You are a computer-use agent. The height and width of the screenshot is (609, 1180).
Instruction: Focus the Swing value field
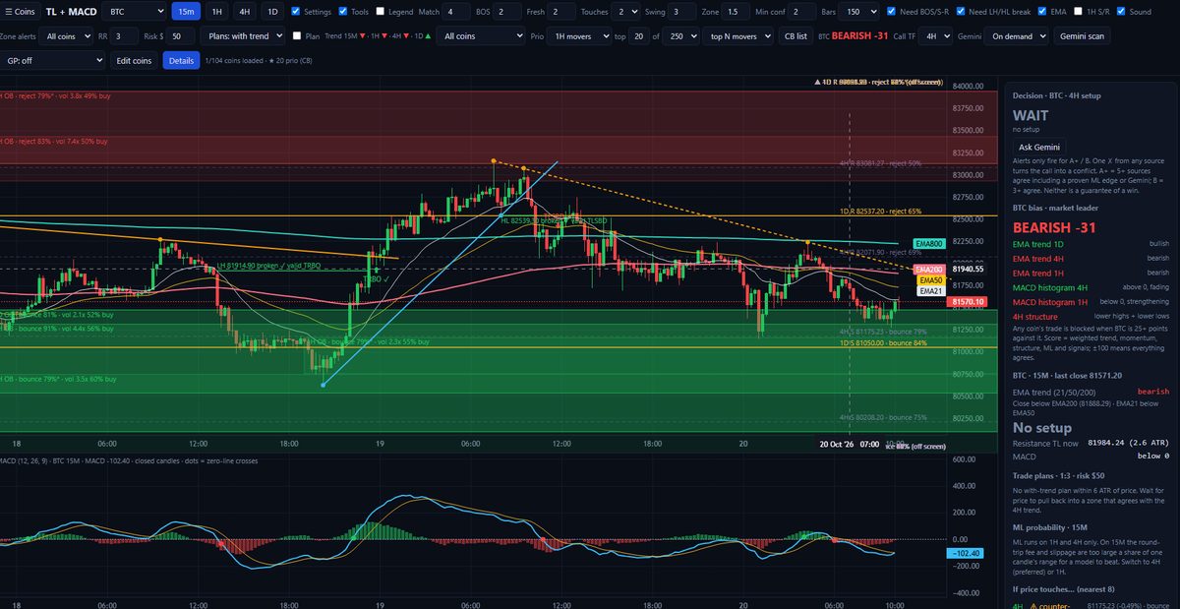(680, 12)
